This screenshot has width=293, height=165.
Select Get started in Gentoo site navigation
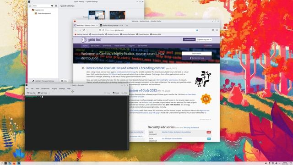pyautogui.click(x=95, y=46)
